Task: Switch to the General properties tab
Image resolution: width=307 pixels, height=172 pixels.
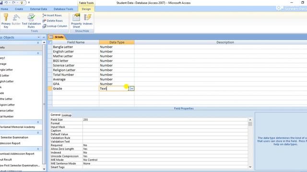Action: (x=56, y=115)
